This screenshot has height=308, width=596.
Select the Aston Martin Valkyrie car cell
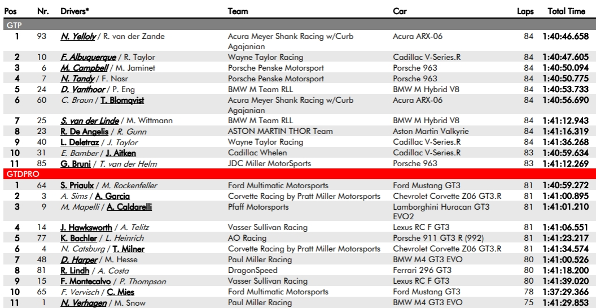pyautogui.click(x=431, y=131)
